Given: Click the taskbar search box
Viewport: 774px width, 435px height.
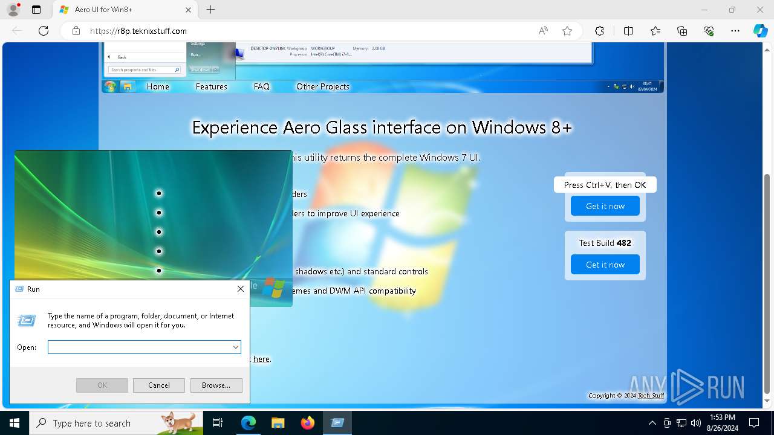Looking at the screenshot, I should (116, 423).
